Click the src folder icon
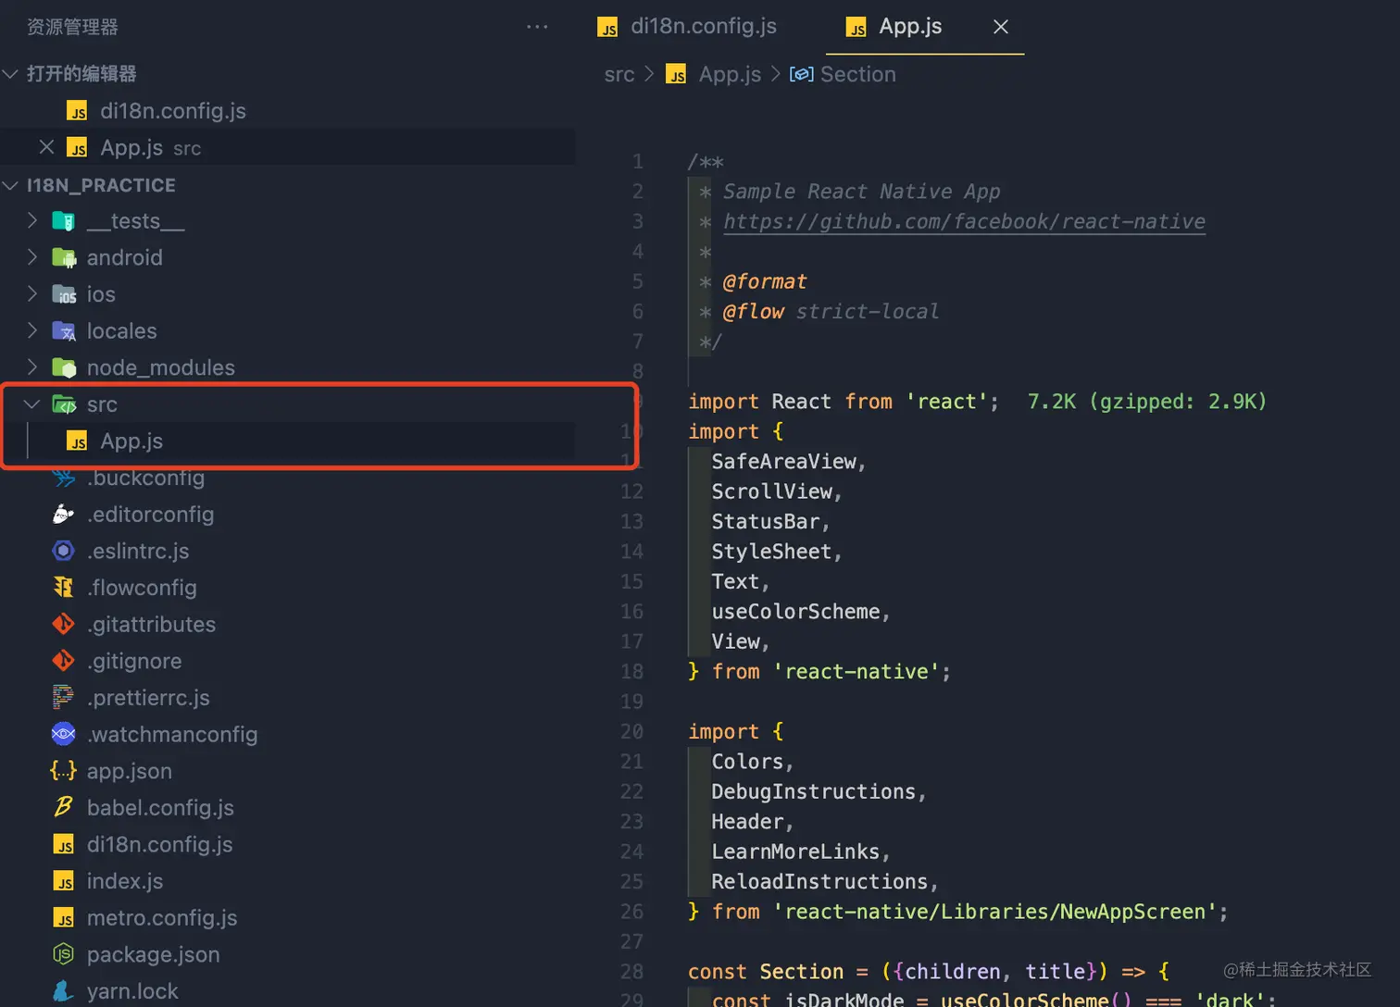 (64, 404)
